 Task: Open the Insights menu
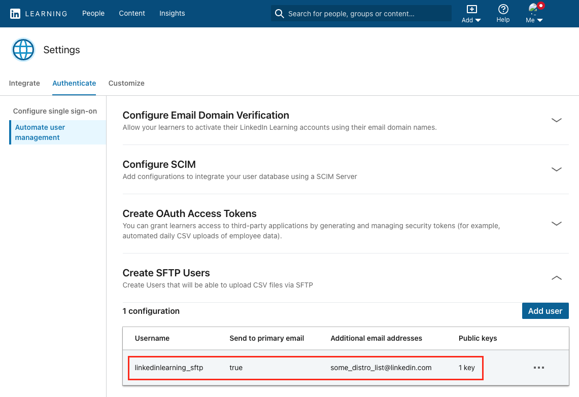pos(172,13)
